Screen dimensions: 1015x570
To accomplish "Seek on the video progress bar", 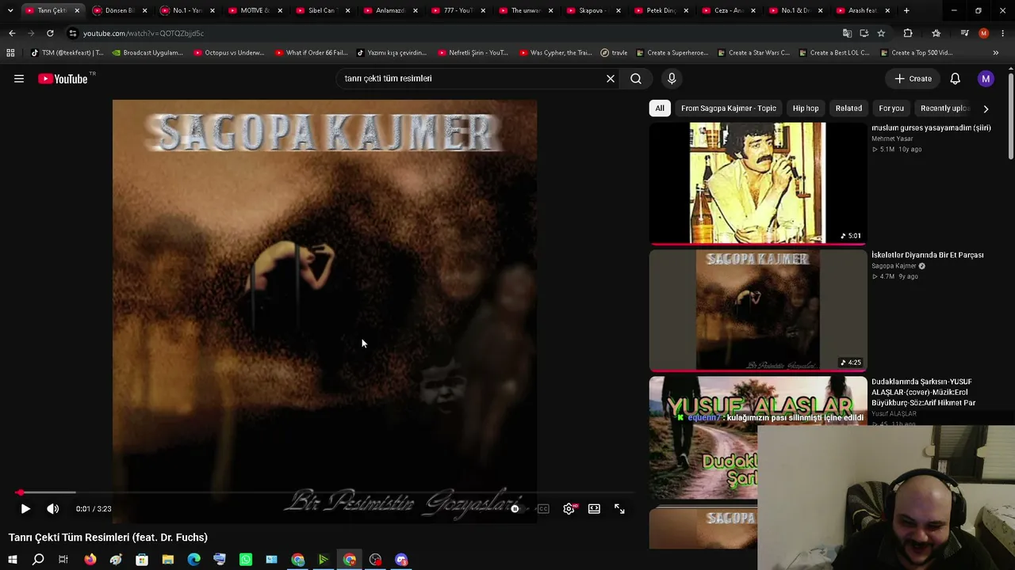I will pos(324,492).
